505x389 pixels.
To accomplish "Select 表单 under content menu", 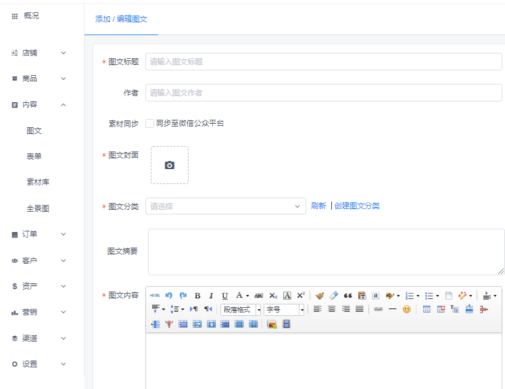I will [34, 156].
